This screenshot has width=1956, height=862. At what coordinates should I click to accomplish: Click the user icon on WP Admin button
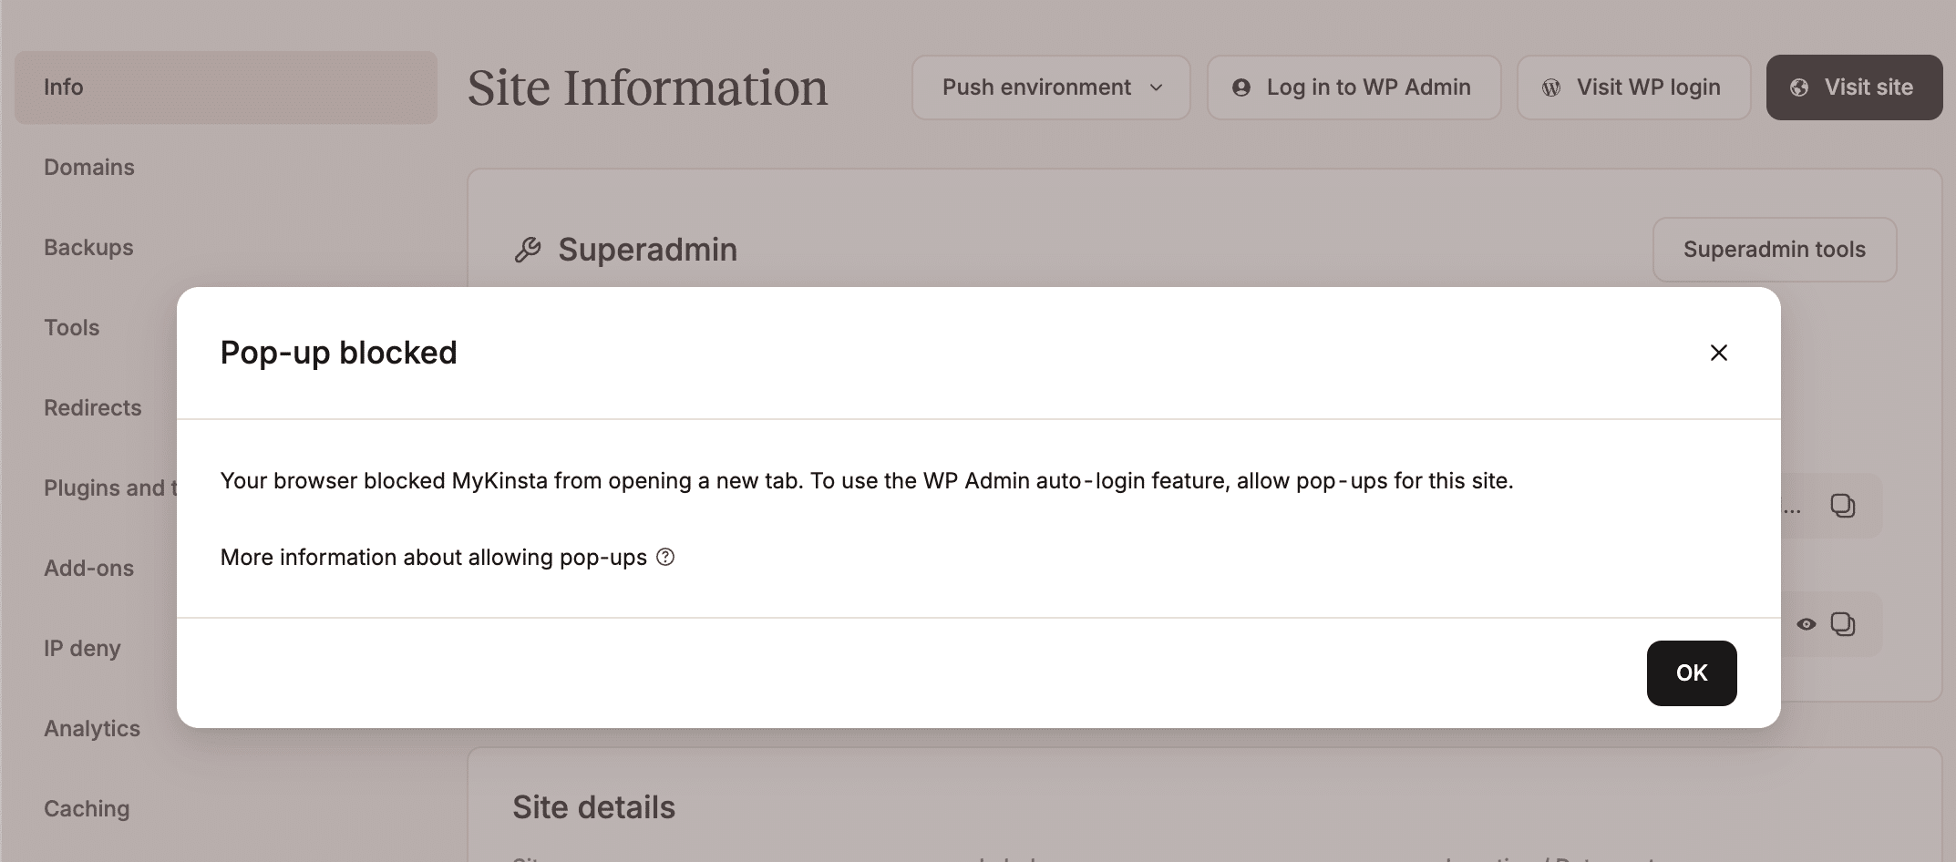coord(1241,87)
